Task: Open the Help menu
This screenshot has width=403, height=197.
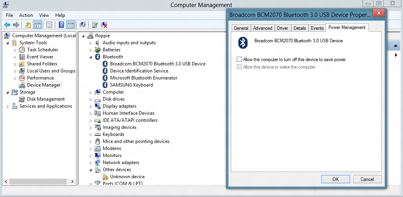Action: click(60, 15)
